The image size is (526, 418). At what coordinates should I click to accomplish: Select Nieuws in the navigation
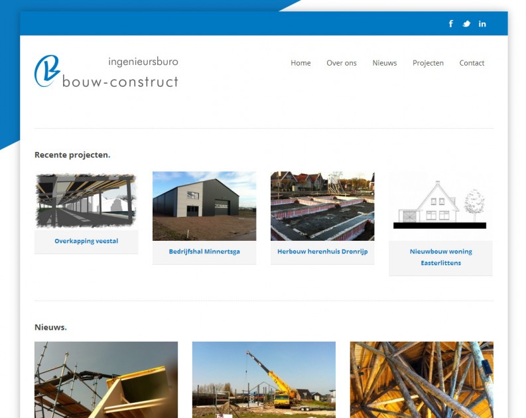[385, 63]
